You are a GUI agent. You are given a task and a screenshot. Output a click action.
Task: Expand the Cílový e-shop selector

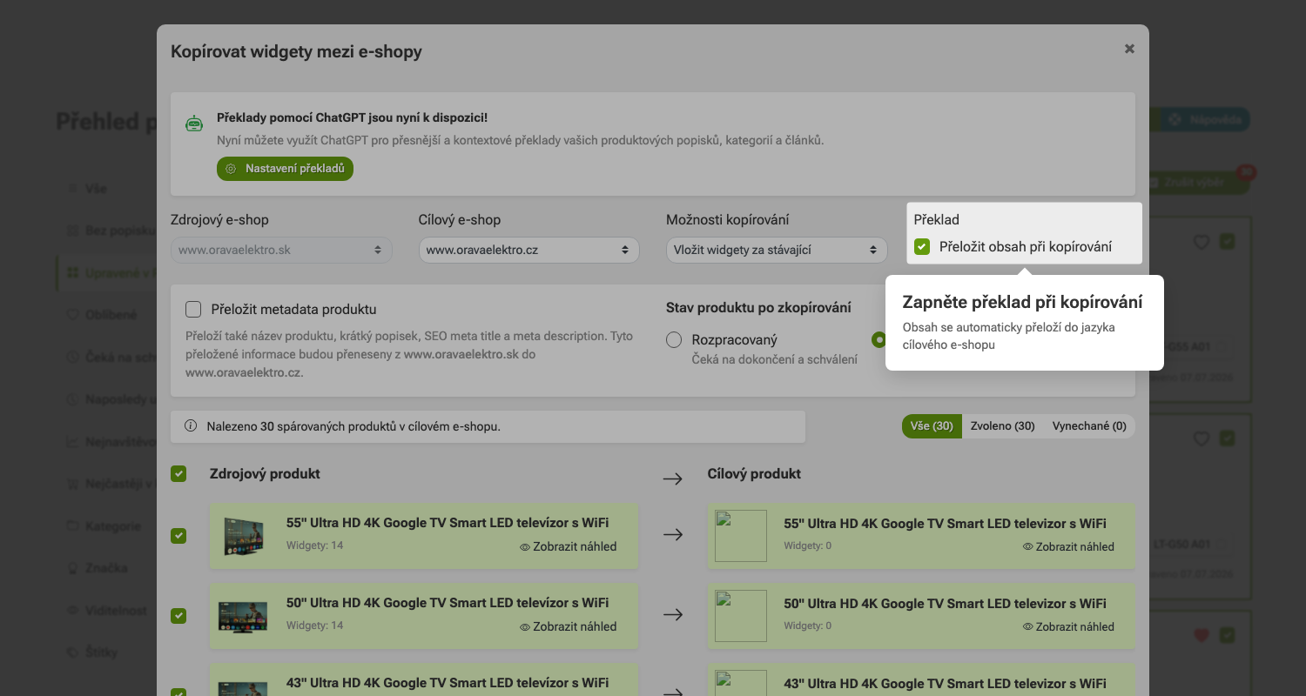(528, 250)
